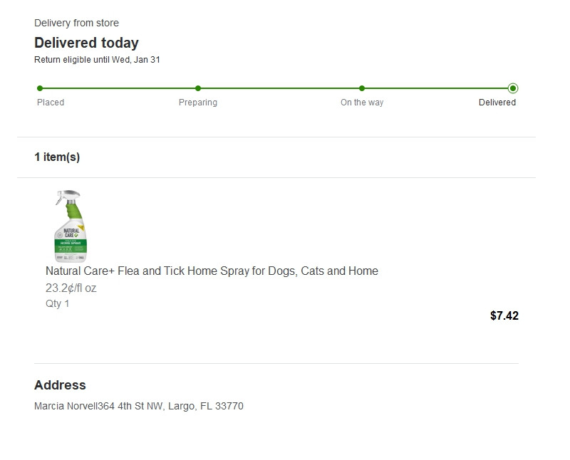Click the Preparing status label
This screenshot has height=460, width=570.
pyautogui.click(x=198, y=103)
